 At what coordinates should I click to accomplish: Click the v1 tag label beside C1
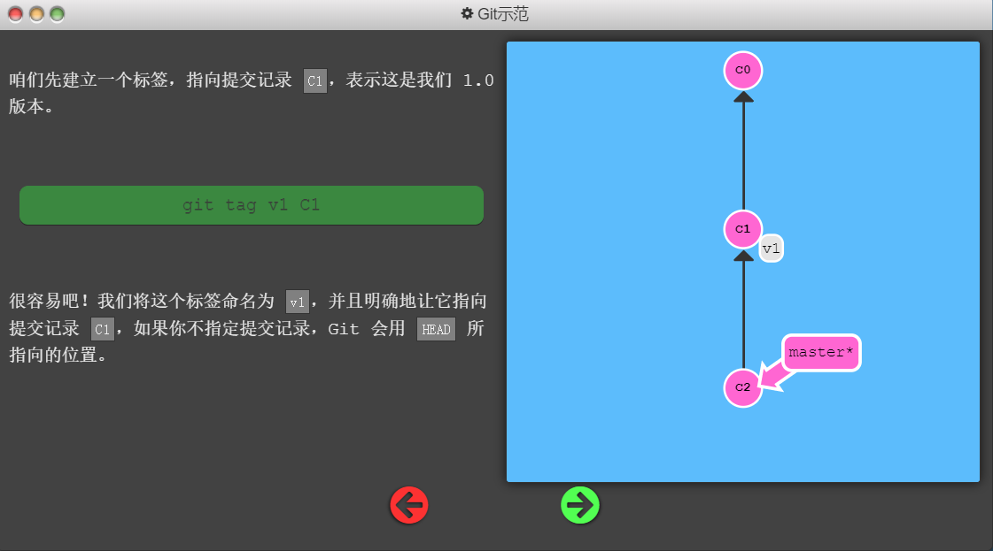772,249
